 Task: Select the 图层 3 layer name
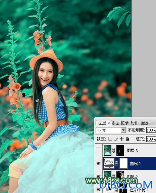click(132, 150)
